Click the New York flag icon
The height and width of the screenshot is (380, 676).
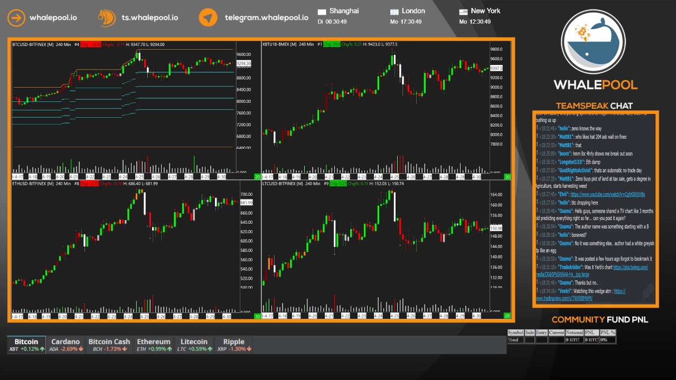(463, 12)
